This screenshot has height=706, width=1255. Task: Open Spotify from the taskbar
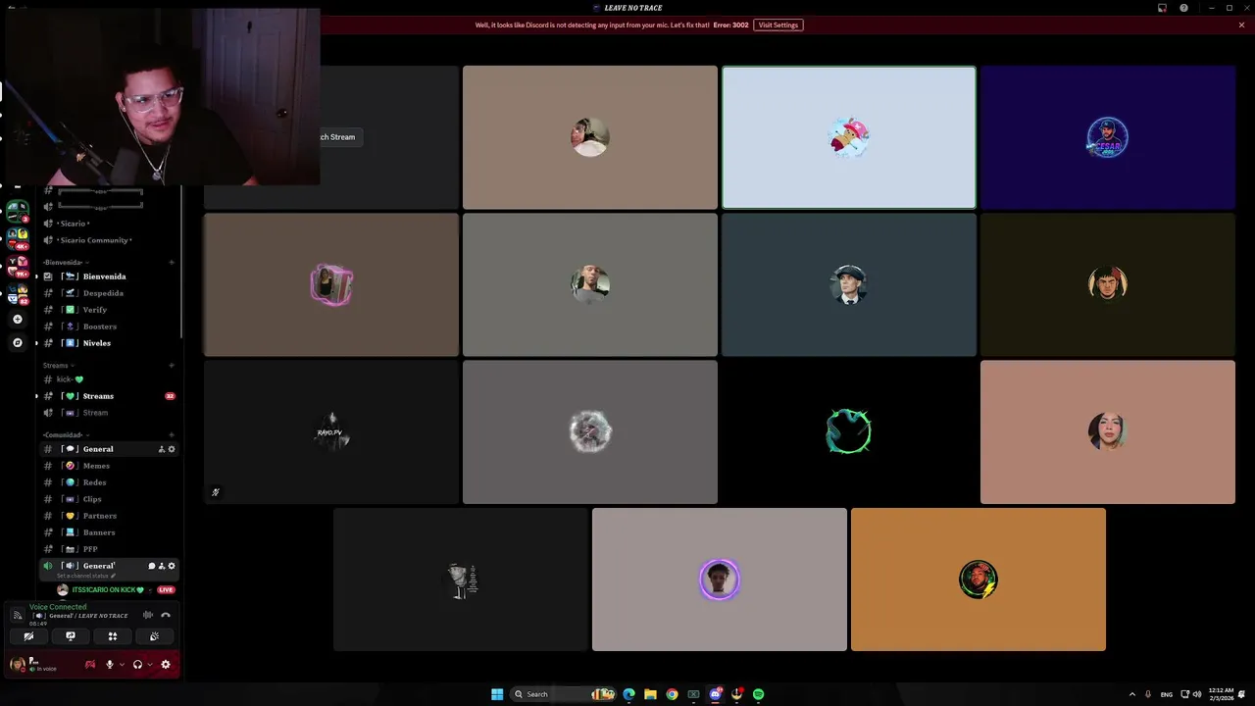click(758, 694)
